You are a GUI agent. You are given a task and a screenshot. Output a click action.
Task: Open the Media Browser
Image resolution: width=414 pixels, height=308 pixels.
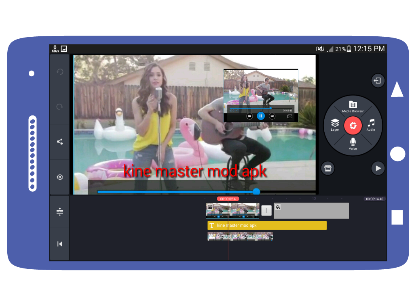pos(353,107)
